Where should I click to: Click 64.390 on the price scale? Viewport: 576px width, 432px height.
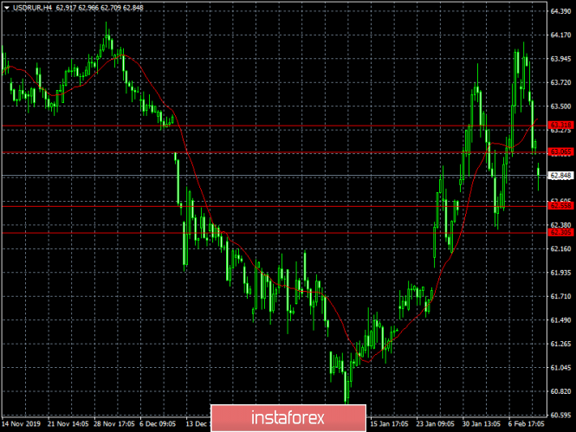click(561, 11)
